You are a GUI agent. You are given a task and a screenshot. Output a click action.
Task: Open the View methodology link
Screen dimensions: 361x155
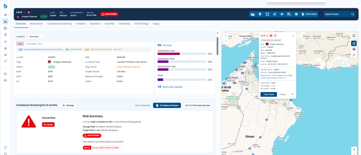[143, 106]
